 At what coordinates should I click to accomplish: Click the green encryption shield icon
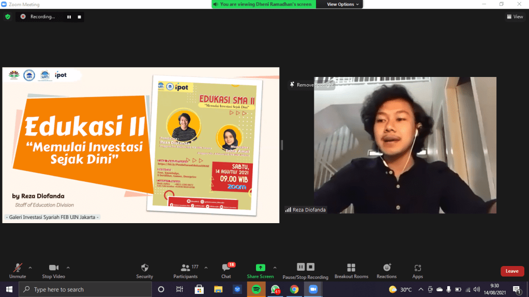[7, 17]
